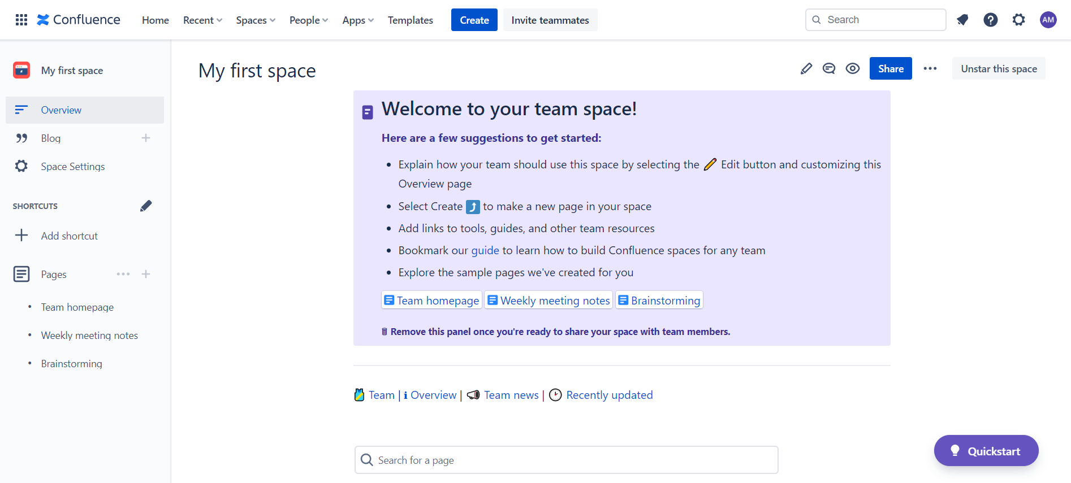Click the plus icon next to Blog

(x=146, y=138)
